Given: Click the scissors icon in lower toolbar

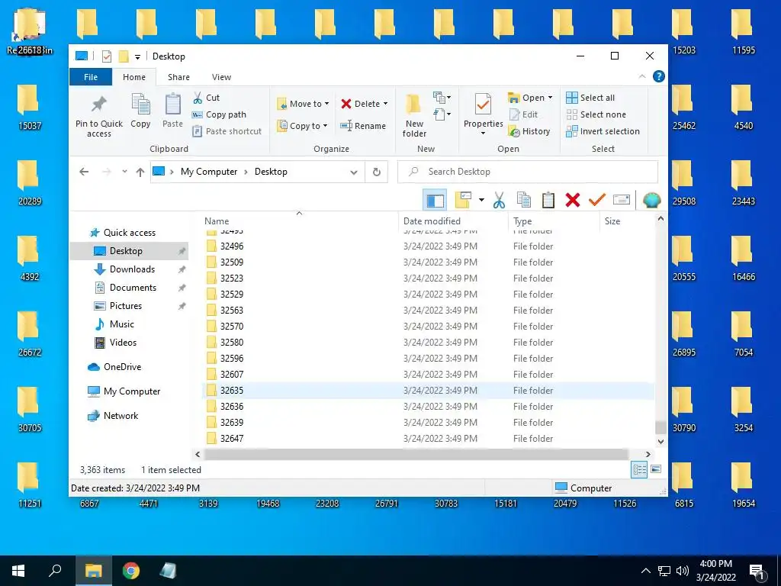Looking at the screenshot, I should click(499, 200).
